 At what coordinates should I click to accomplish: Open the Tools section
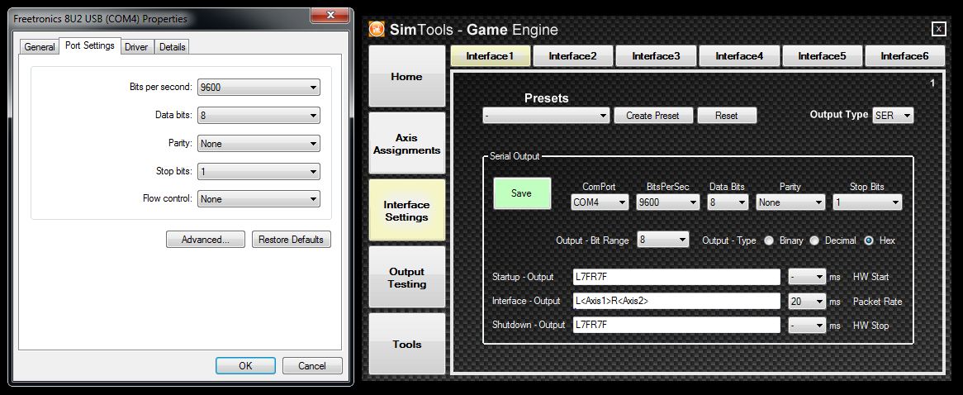click(x=406, y=344)
